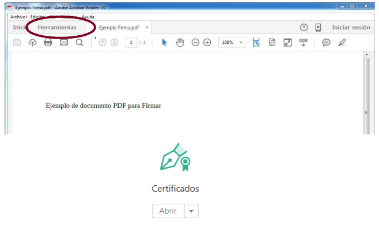Click the fit width scrolling icon
Screen dimensions: 379x228
(256, 43)
